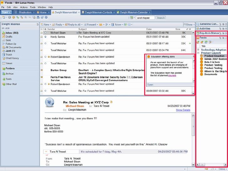Open the Chat History folder
The image size is (228, 171).
(x=12, y=58)
